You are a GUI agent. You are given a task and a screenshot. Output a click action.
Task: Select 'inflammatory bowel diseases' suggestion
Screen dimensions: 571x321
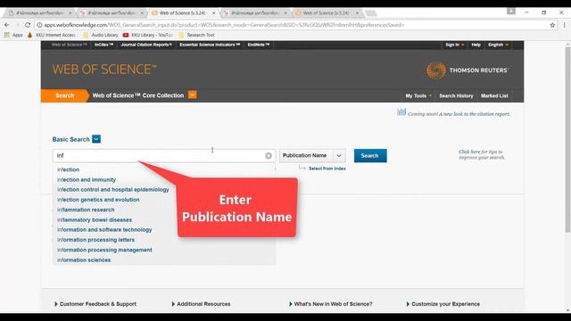tap(95, 220)
